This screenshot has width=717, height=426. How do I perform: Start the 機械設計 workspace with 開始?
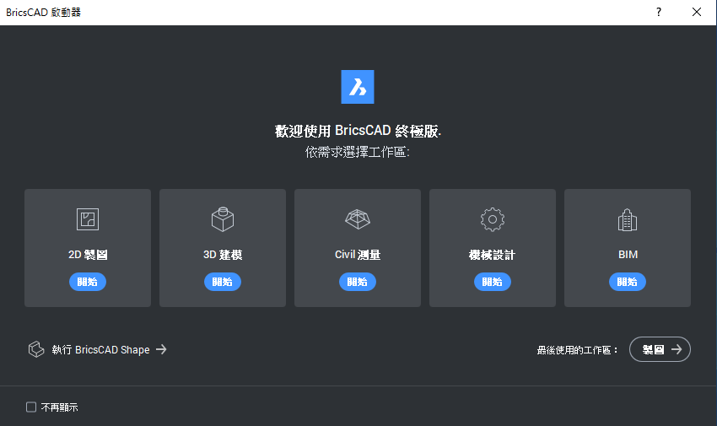coord(493,282)
